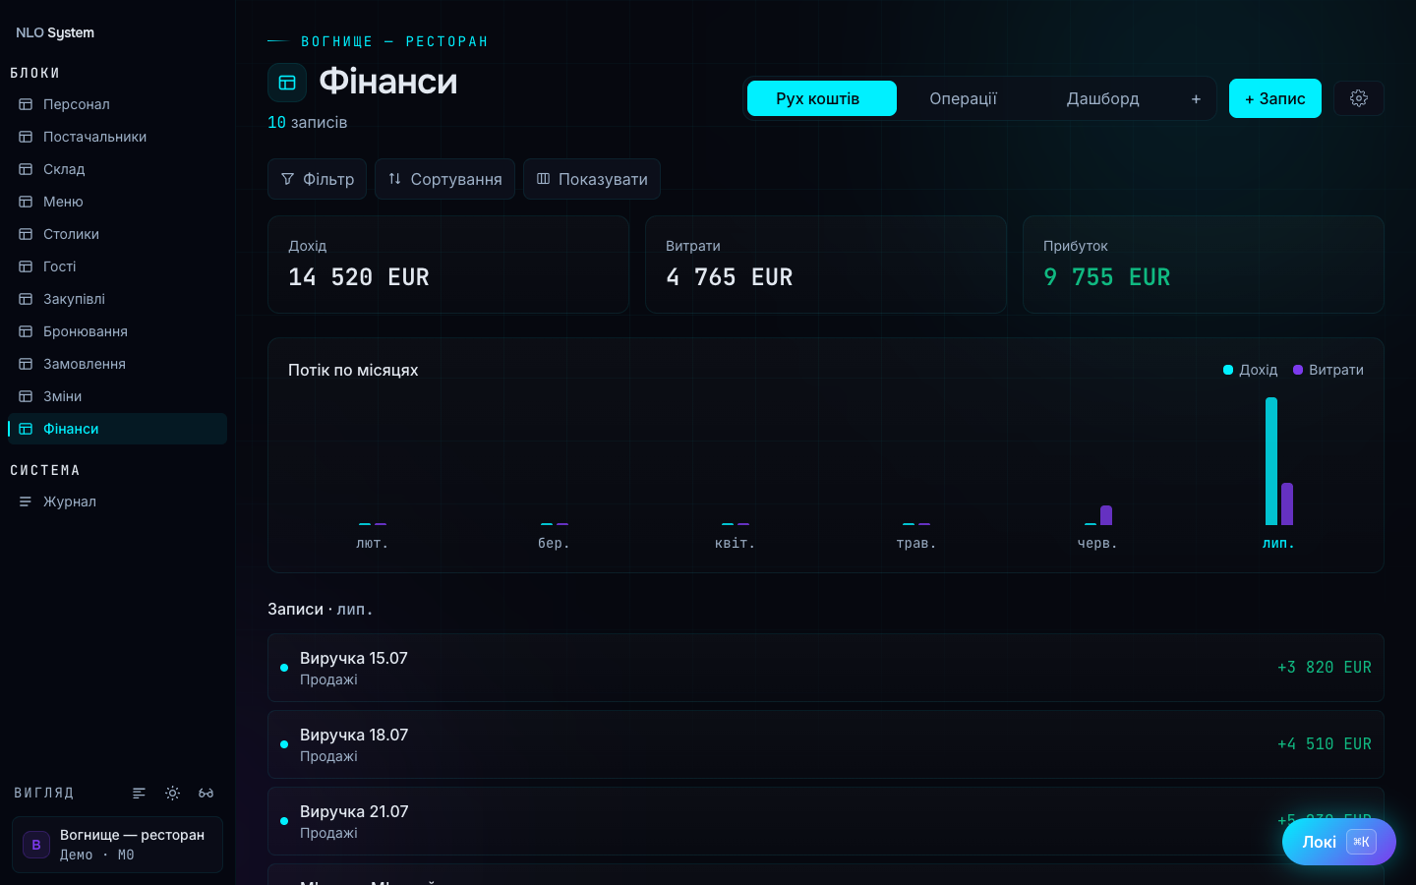Image resolution: width=1416 pixels, height=885 pixels.
Task: Click the 10 записів count
Action: 308,123
